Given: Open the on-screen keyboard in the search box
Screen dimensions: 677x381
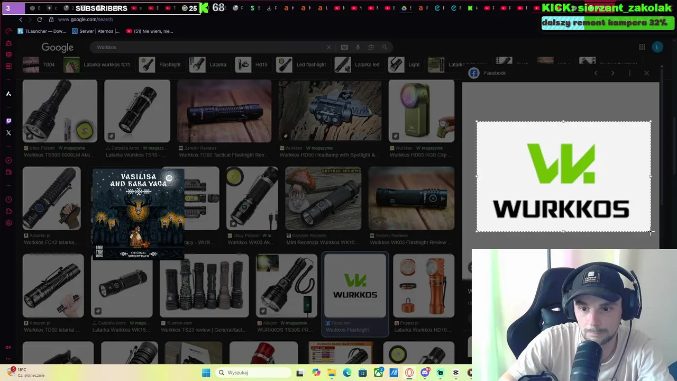Looking at the screenshot, I should (x=344, y=47).
